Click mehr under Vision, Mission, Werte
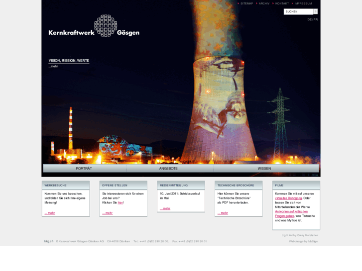The height and width of the screenshot is (271, 362). [x=53, y=67]
